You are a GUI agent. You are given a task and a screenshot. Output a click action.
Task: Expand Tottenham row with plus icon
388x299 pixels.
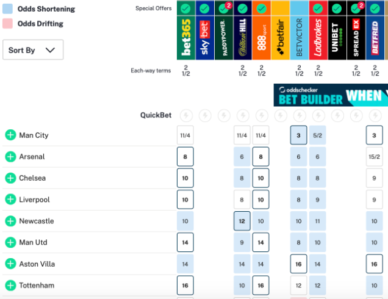point(10,286)
